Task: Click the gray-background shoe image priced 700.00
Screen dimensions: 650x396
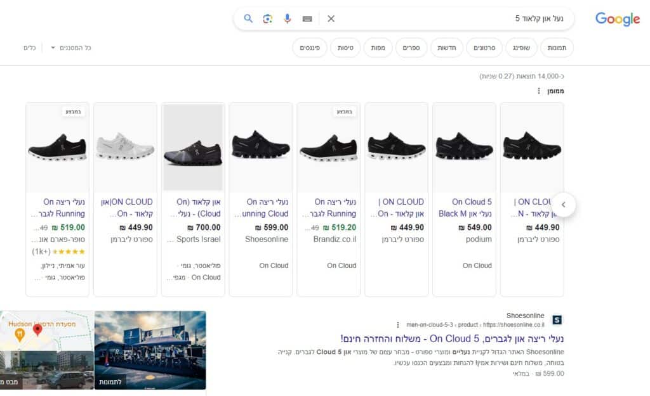Action: point(193,147)
